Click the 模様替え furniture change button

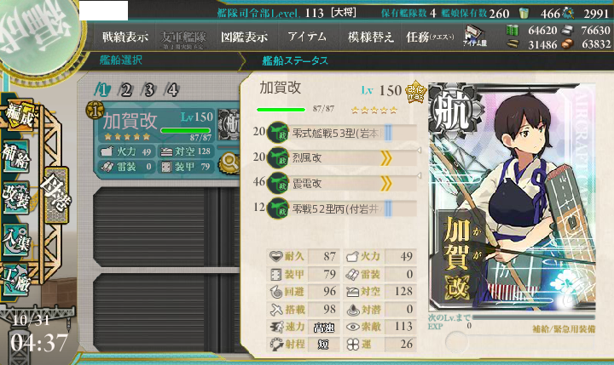coord(370,37)
